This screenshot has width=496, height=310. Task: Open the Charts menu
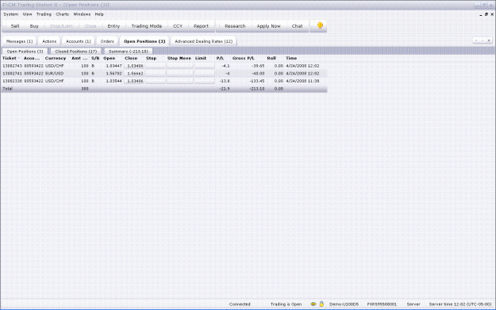pos(63,14)
